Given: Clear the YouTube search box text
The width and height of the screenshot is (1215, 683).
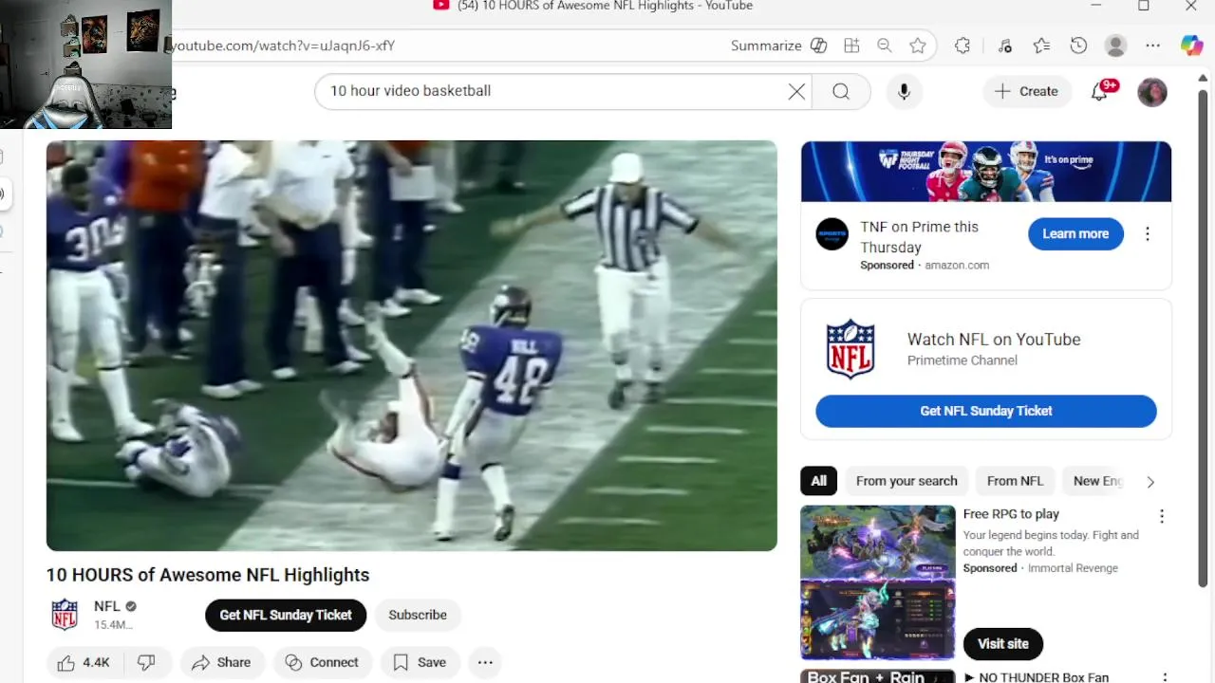Looking at the screenshot, I should 796,91.
